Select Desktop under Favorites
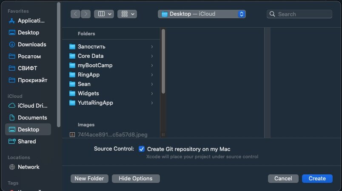This screenshot has height=191, width=342. coord(28,32)
